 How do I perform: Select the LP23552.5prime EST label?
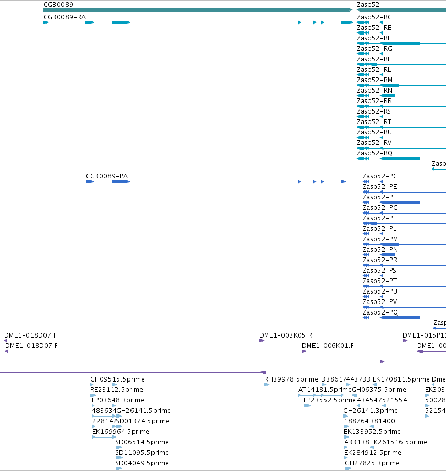pos(330,401)
